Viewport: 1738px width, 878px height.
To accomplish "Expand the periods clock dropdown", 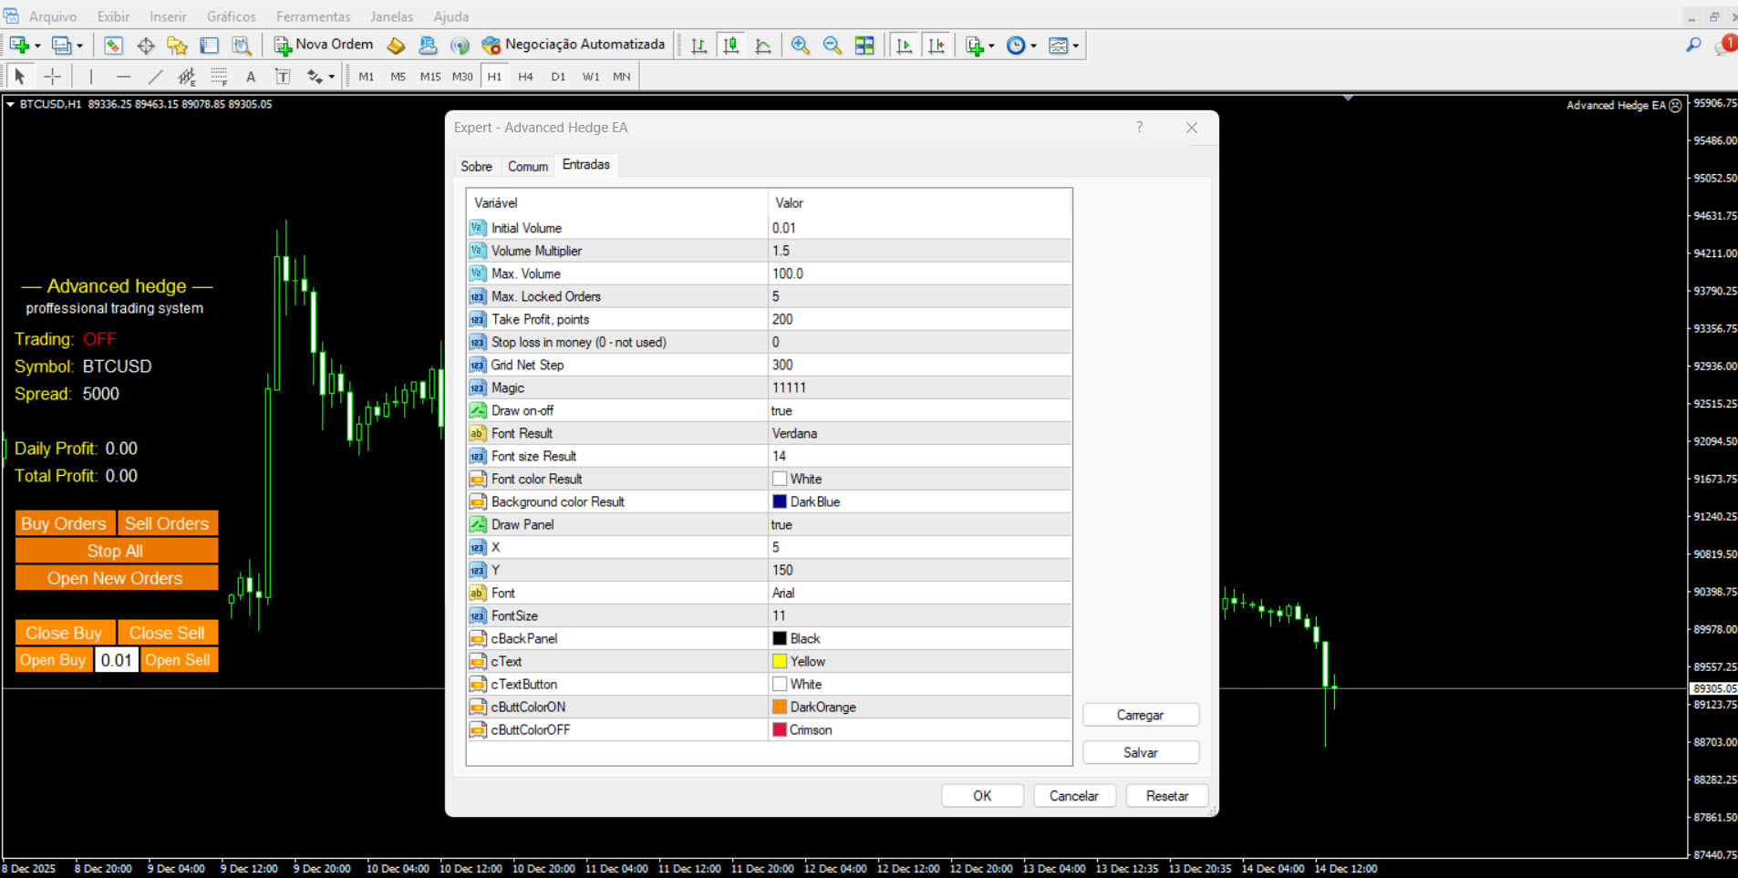I will [x=1033, y=46].
